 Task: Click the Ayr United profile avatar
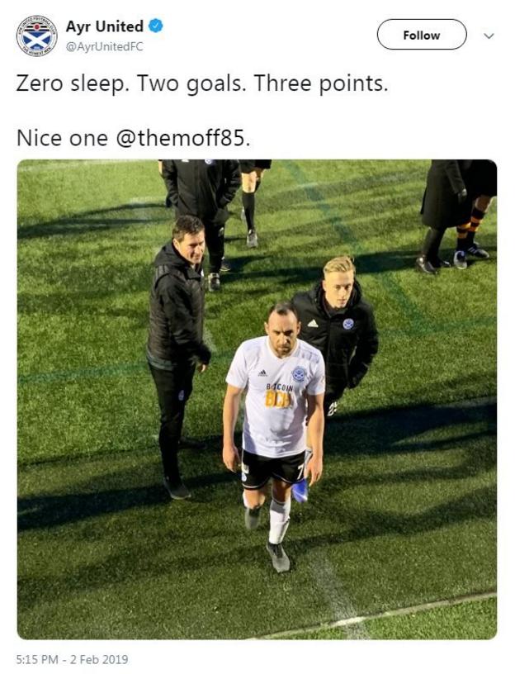(x=36, y=36)
